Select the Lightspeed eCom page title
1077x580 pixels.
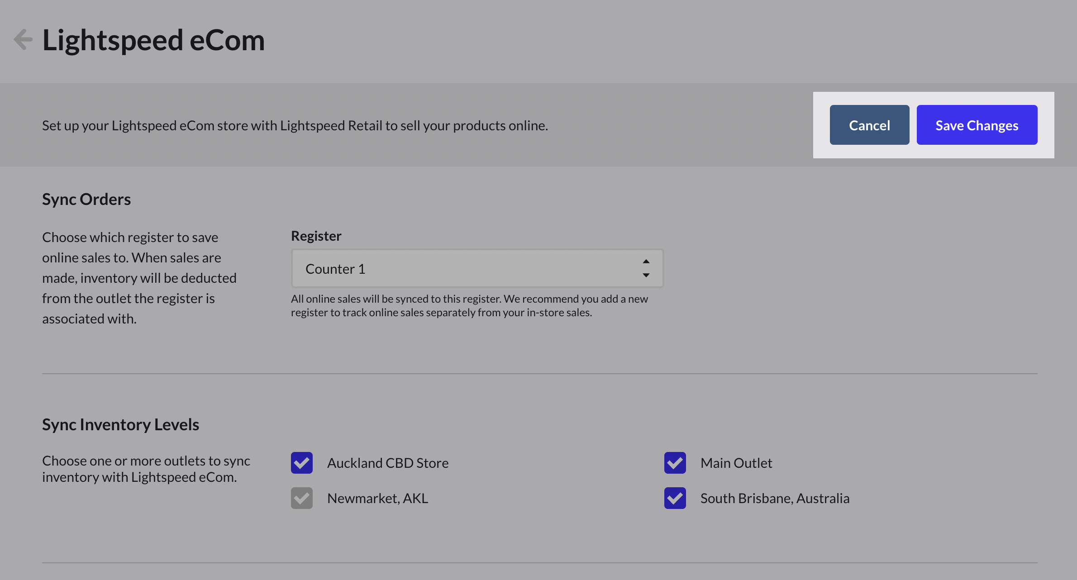(x=153, y=40)
